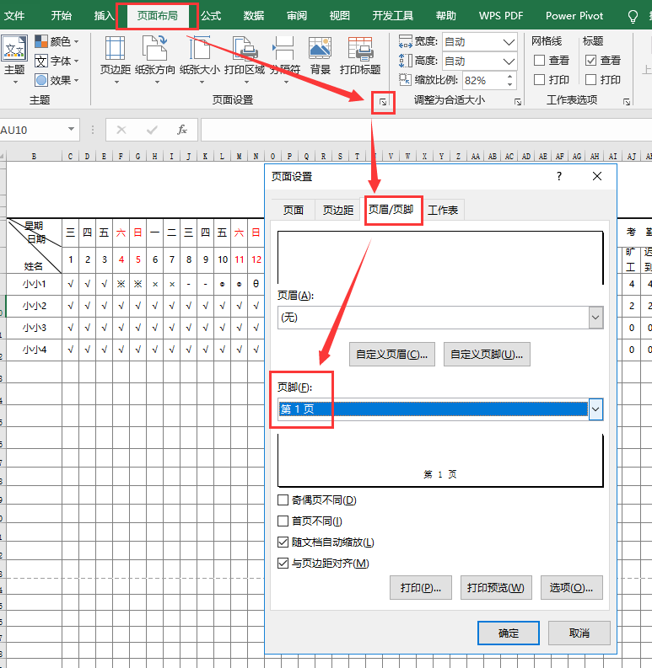Uncheck 与页边距对齐 (align with margins)
Screen dimensions: 652x668
tap(283, 564)
